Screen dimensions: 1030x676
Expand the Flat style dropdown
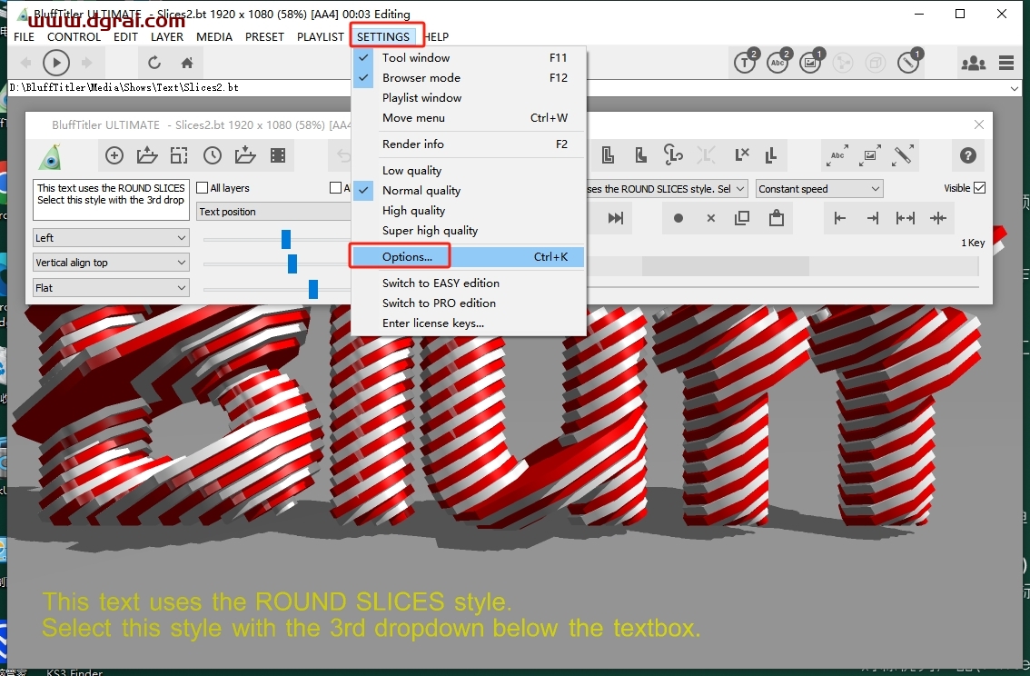(x=111, y=288)
